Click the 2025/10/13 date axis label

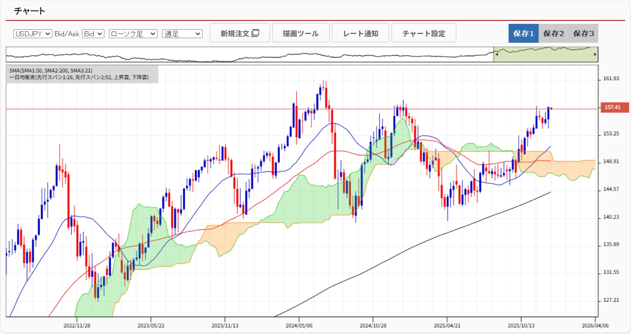(x=521, y=326)
